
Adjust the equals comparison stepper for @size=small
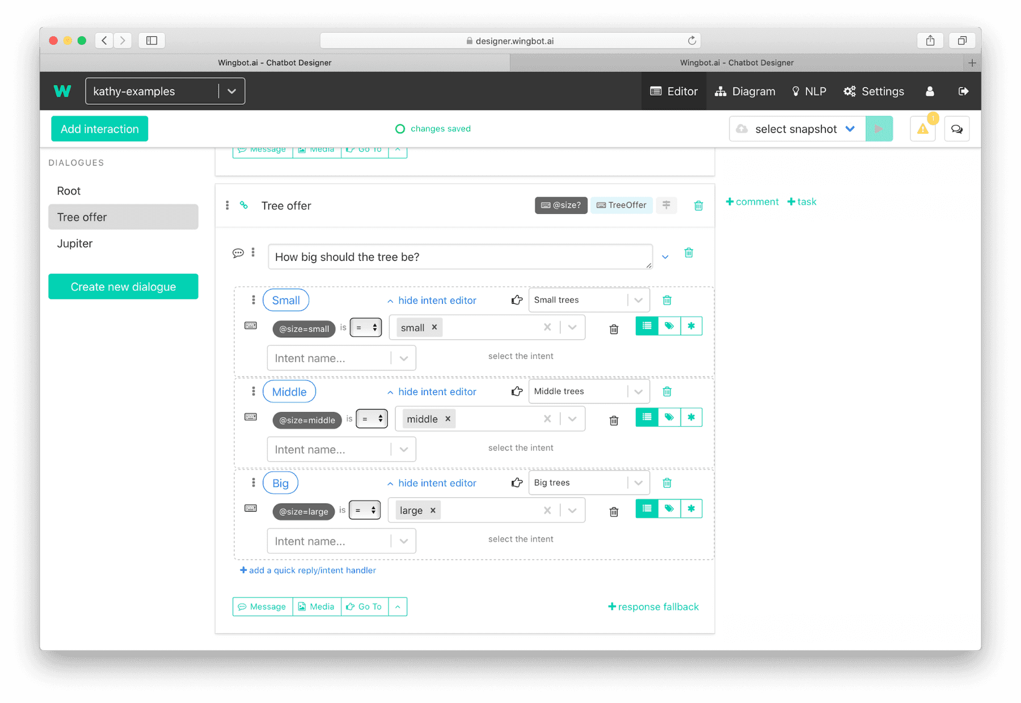tap(374, 327)
